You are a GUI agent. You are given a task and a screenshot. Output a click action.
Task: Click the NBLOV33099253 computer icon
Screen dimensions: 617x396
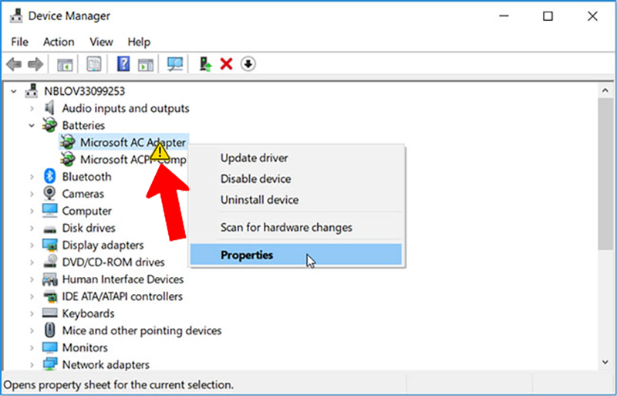[x=32, y=91]
